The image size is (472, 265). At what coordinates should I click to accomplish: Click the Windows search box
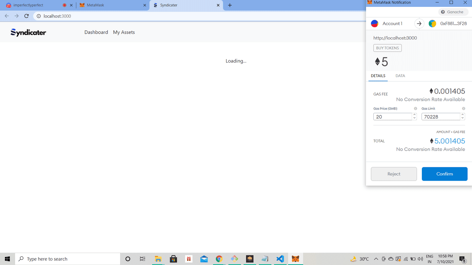(x=68, y=259)
